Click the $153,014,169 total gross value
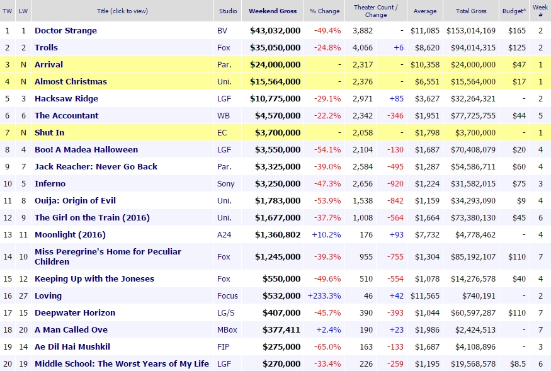 (471, 31)
